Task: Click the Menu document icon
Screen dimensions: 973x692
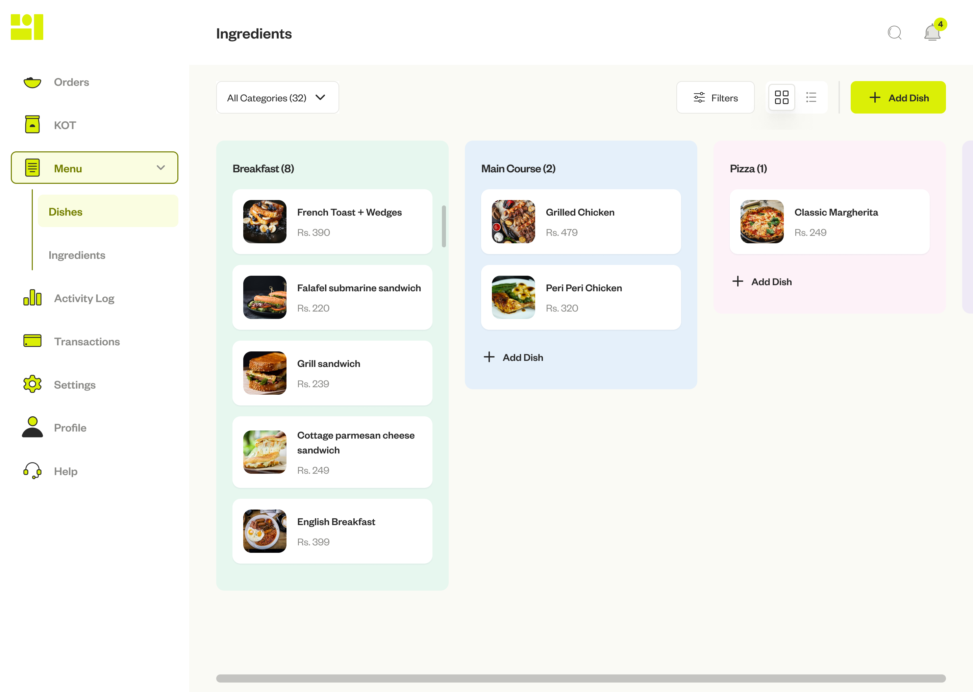Action: point(32,168)
